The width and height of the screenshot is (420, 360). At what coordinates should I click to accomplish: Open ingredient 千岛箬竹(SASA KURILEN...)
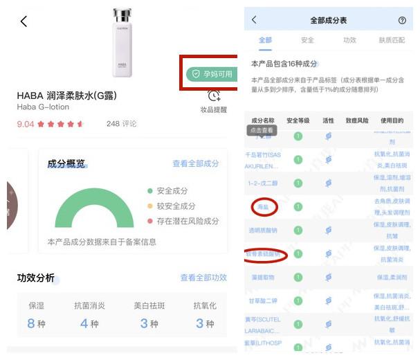[x=263, y=161]
